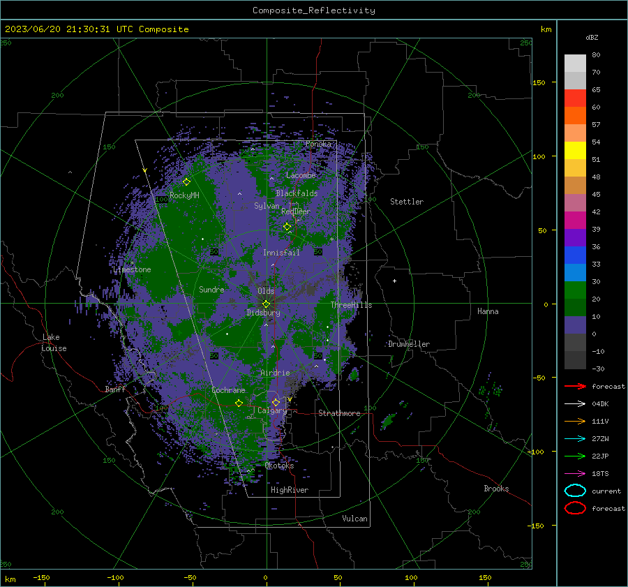The image size is (628, 587).
Task: Click the Drumheller town label
Action: (x=409, y=344)
